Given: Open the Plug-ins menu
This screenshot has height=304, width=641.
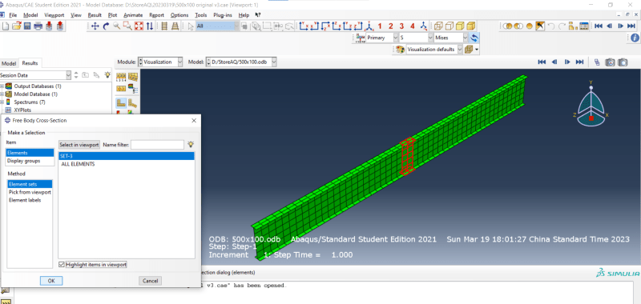Looking at the screenshot, I should pos(222,15).
